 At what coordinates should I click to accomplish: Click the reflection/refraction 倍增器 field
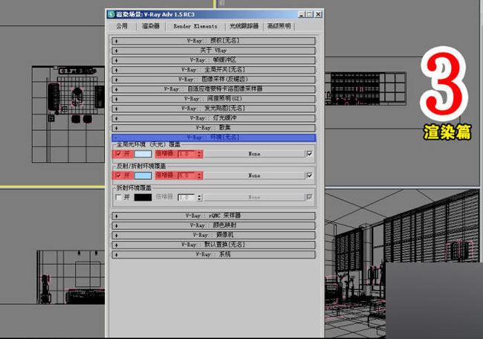click(x=187, y=175)
